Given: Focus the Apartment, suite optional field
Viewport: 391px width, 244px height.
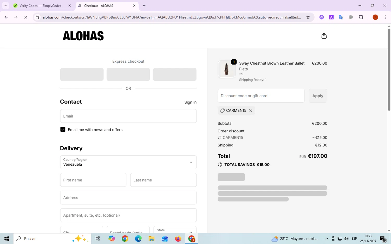Looking at the screenshot, I should pyautogui.click(x=128, y=215).
